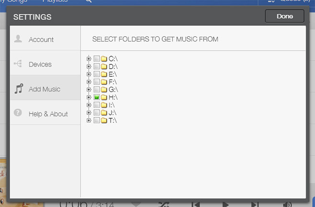Select the Devices connection icon

click(18, 63)
